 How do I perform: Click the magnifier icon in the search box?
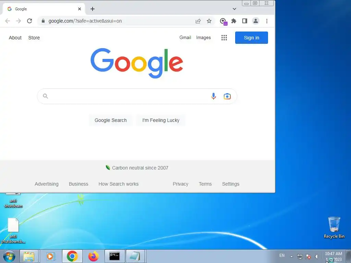46,96
